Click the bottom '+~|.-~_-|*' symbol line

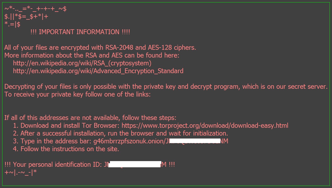(x=21, y=172)
